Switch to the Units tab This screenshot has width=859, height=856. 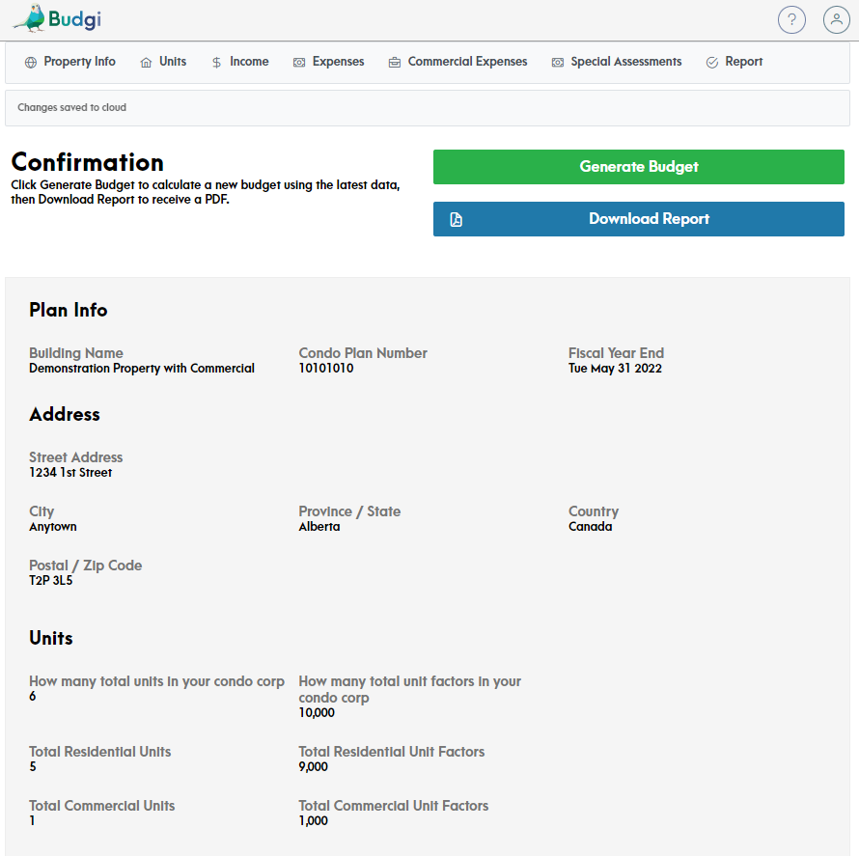(x=163, y=62)
